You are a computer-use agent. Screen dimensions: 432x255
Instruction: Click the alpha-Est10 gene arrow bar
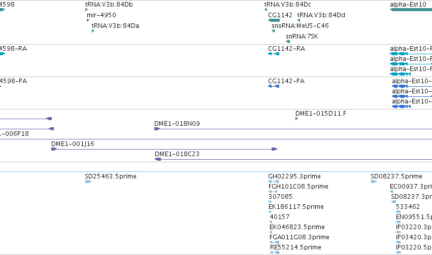(411, 10)
